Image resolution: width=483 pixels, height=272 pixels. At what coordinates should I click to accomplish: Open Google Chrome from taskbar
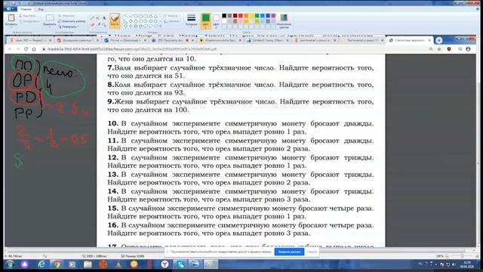tap(57, 264)
